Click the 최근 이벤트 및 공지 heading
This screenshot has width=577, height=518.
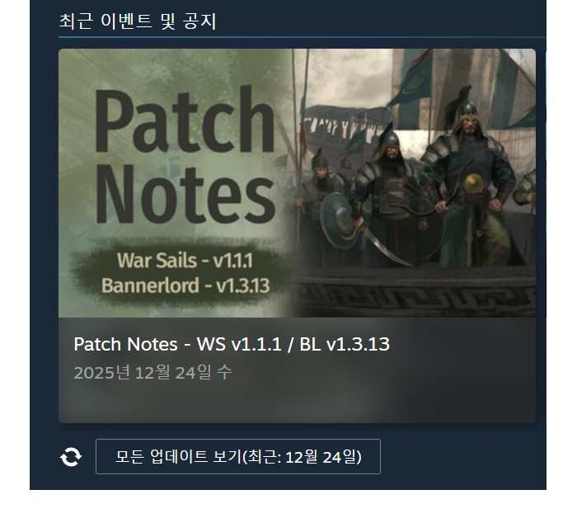coord(138,21)
